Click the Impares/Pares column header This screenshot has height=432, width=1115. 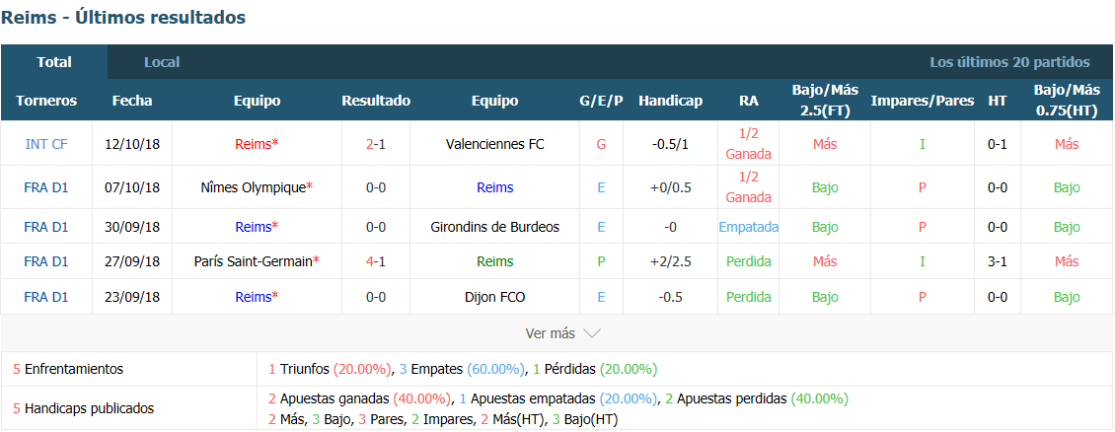923,101
